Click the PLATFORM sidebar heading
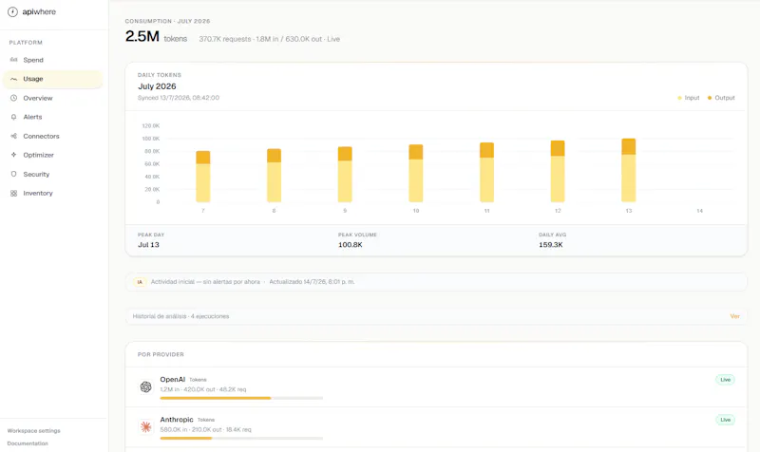The width and height of the screenshot is (760, 452). [x=26, y=43]
